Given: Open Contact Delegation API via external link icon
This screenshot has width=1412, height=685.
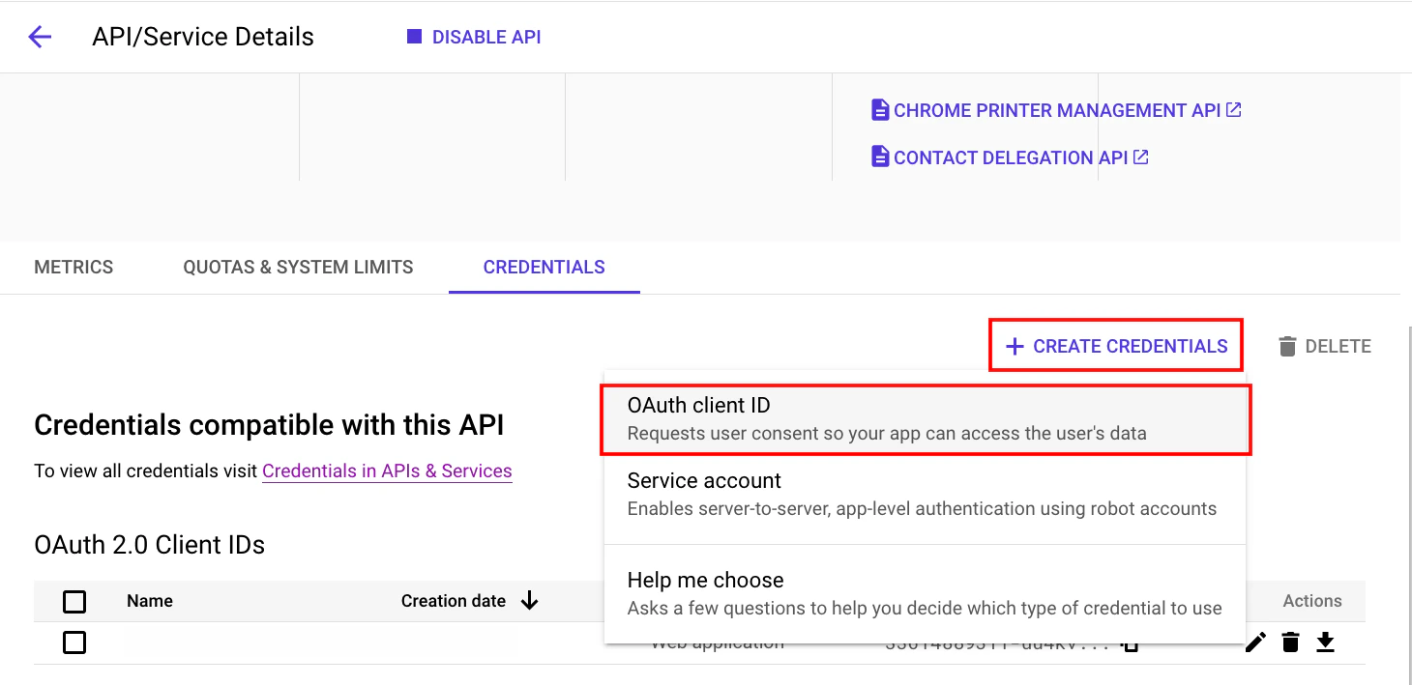Looking at the screenshot, I should pos(1142,157).
